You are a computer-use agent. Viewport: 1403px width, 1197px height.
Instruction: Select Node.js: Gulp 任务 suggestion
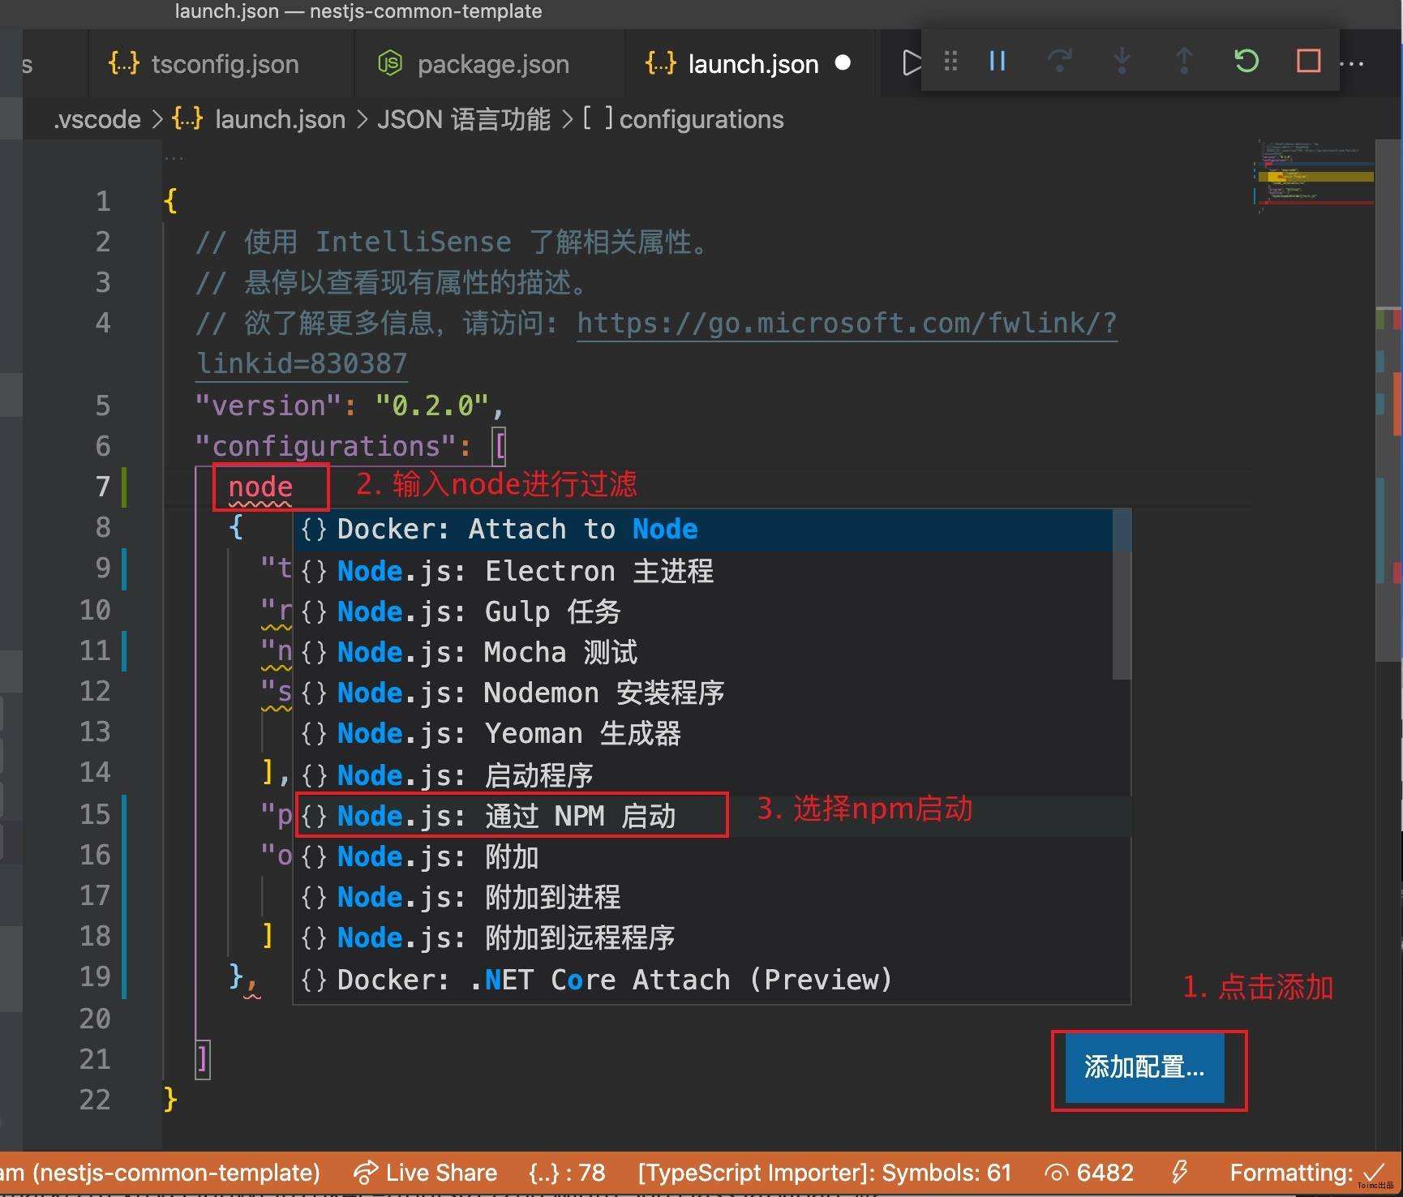click(703, 611)
